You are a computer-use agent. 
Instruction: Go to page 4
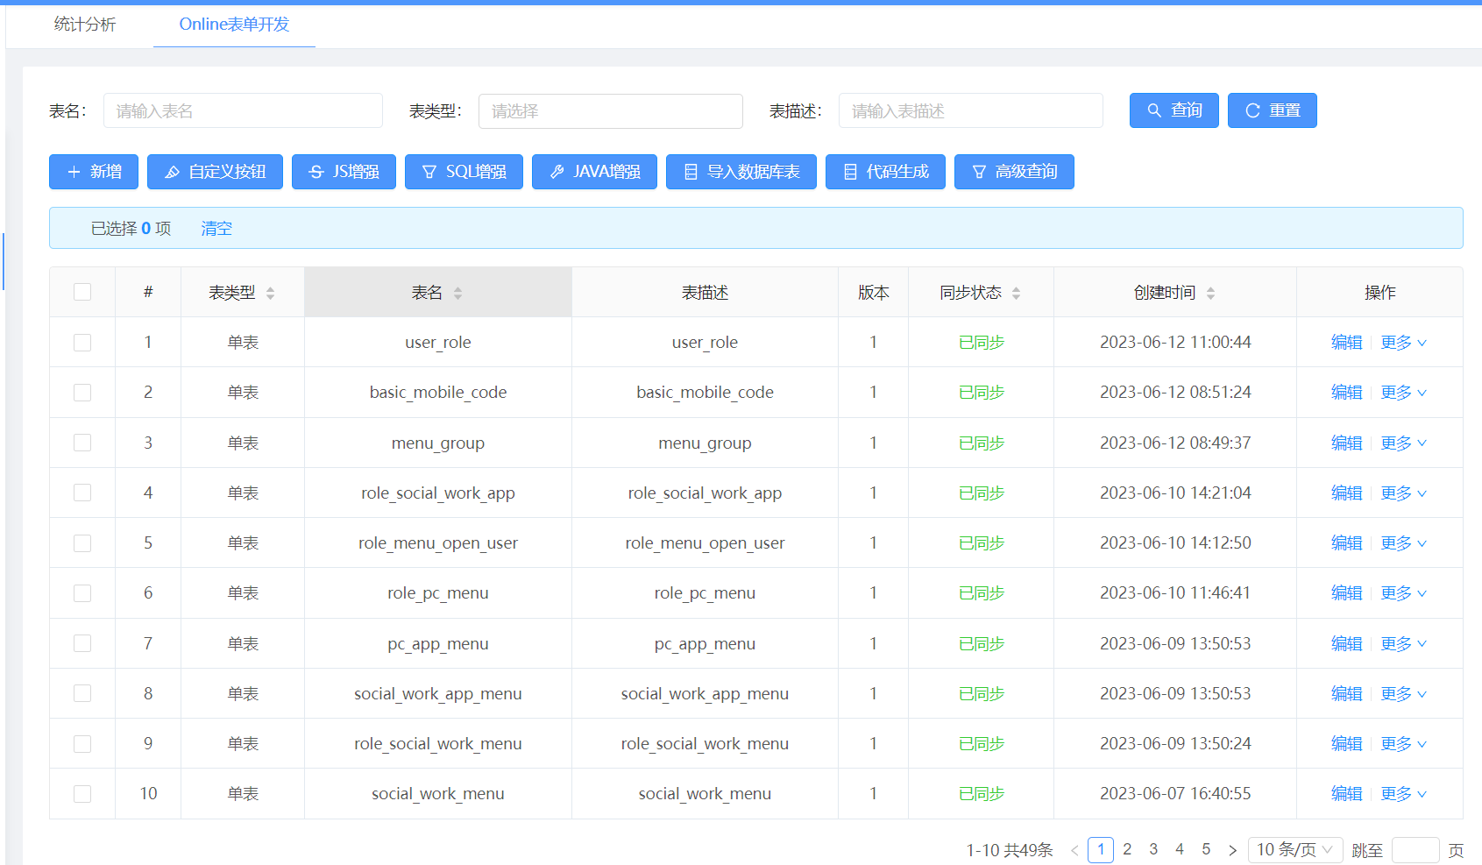pos(1180,850)
